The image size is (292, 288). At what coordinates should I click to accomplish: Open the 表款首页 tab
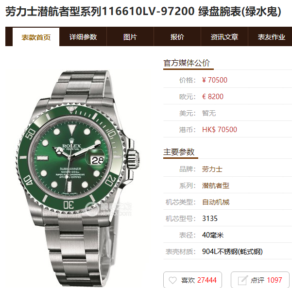pyautogui.click(x=36, y=37)
